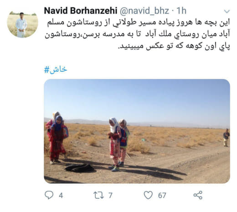Click the 1h timestamp link
237x212 pixels.
[x=181, y=11]
